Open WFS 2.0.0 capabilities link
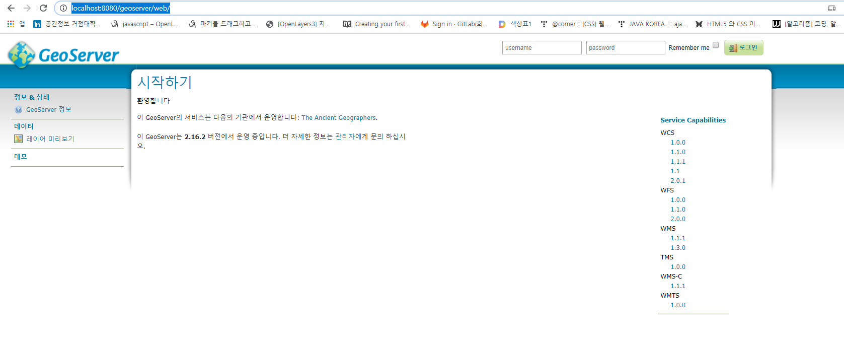 click(678, 219)
